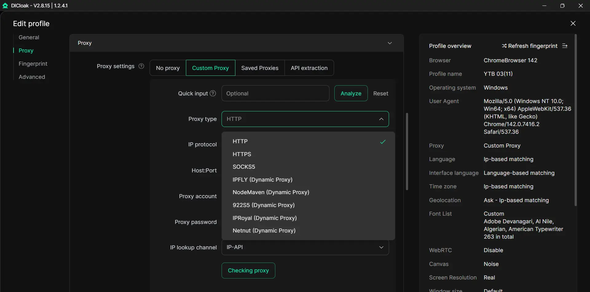Focus the Quick input text field

[275, 94]
